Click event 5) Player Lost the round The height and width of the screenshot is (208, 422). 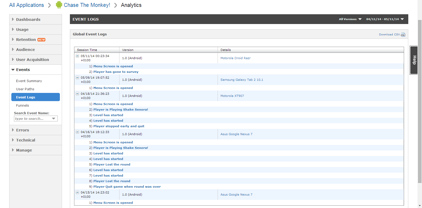click(112, 164)
